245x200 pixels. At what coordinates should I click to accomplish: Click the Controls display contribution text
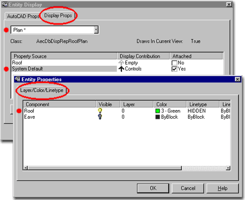pyautogui.click(x=133, y=69)
